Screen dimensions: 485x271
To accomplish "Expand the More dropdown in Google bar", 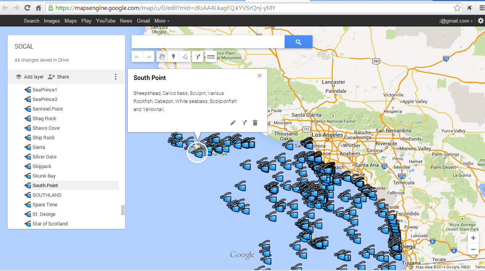I will coord(162,21).
